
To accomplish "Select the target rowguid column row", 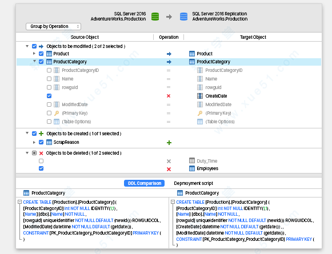I will click(x=213, y=87).
